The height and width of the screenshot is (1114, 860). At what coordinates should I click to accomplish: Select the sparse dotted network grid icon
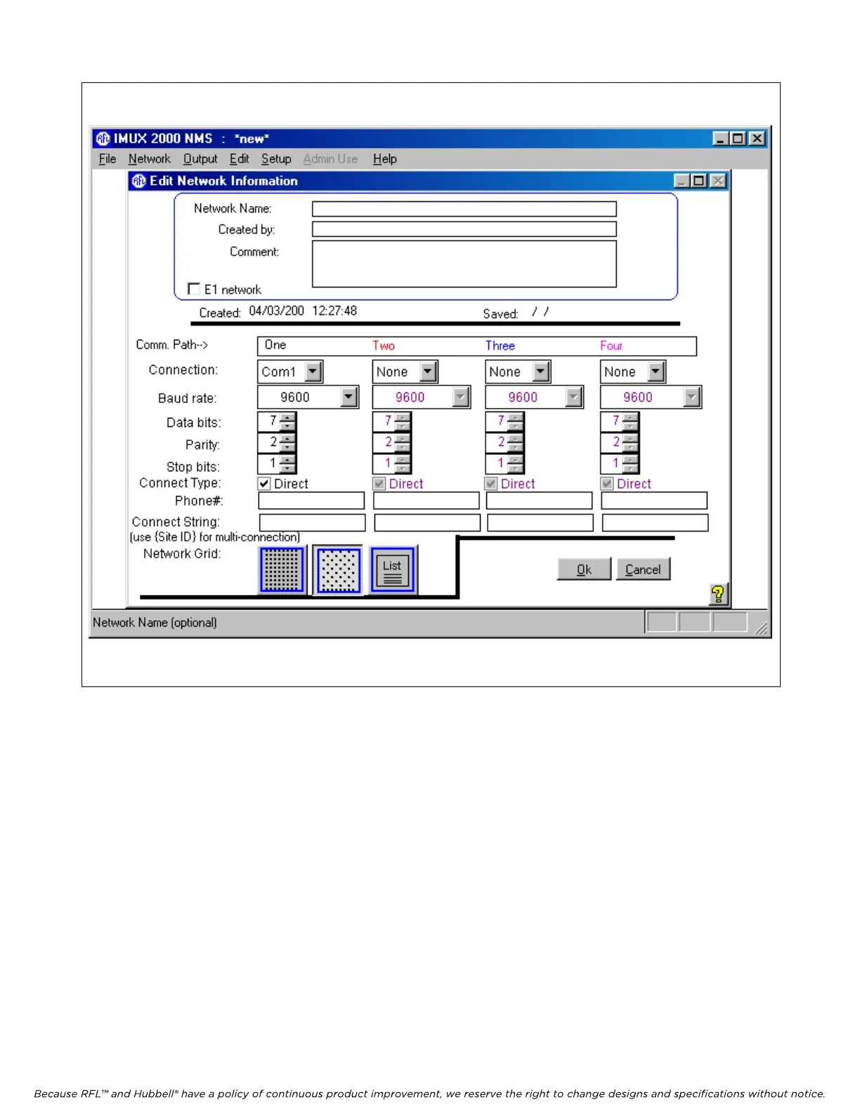click(x=338, y=570)
